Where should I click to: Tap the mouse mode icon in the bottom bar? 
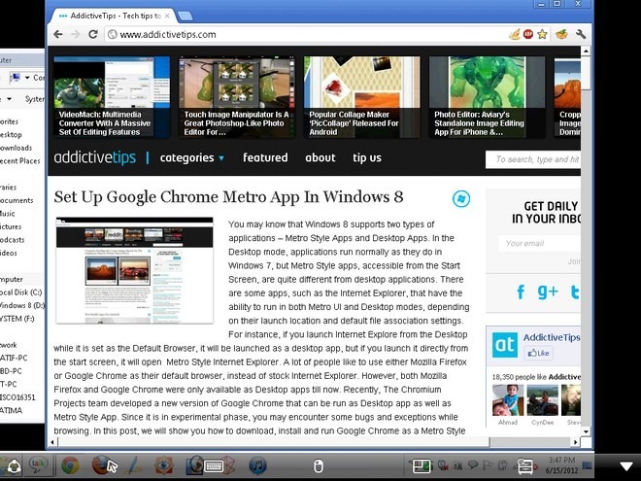[x=319, y=465]
